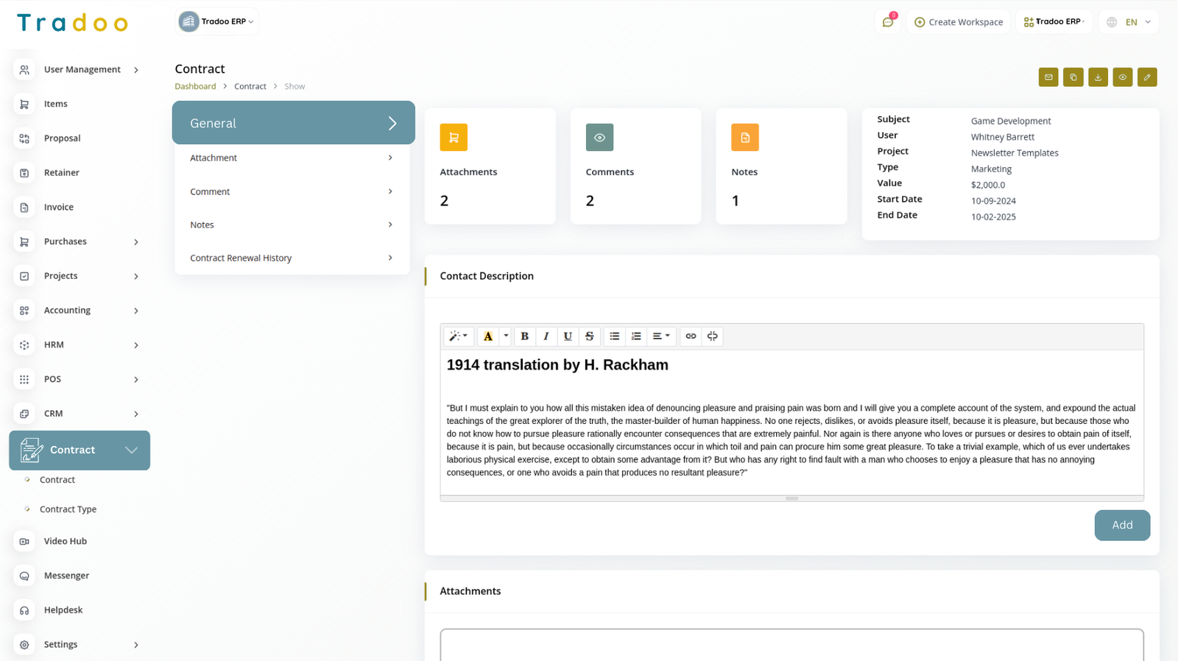Expand the Accounting sidebar menu

pos(77,311)
